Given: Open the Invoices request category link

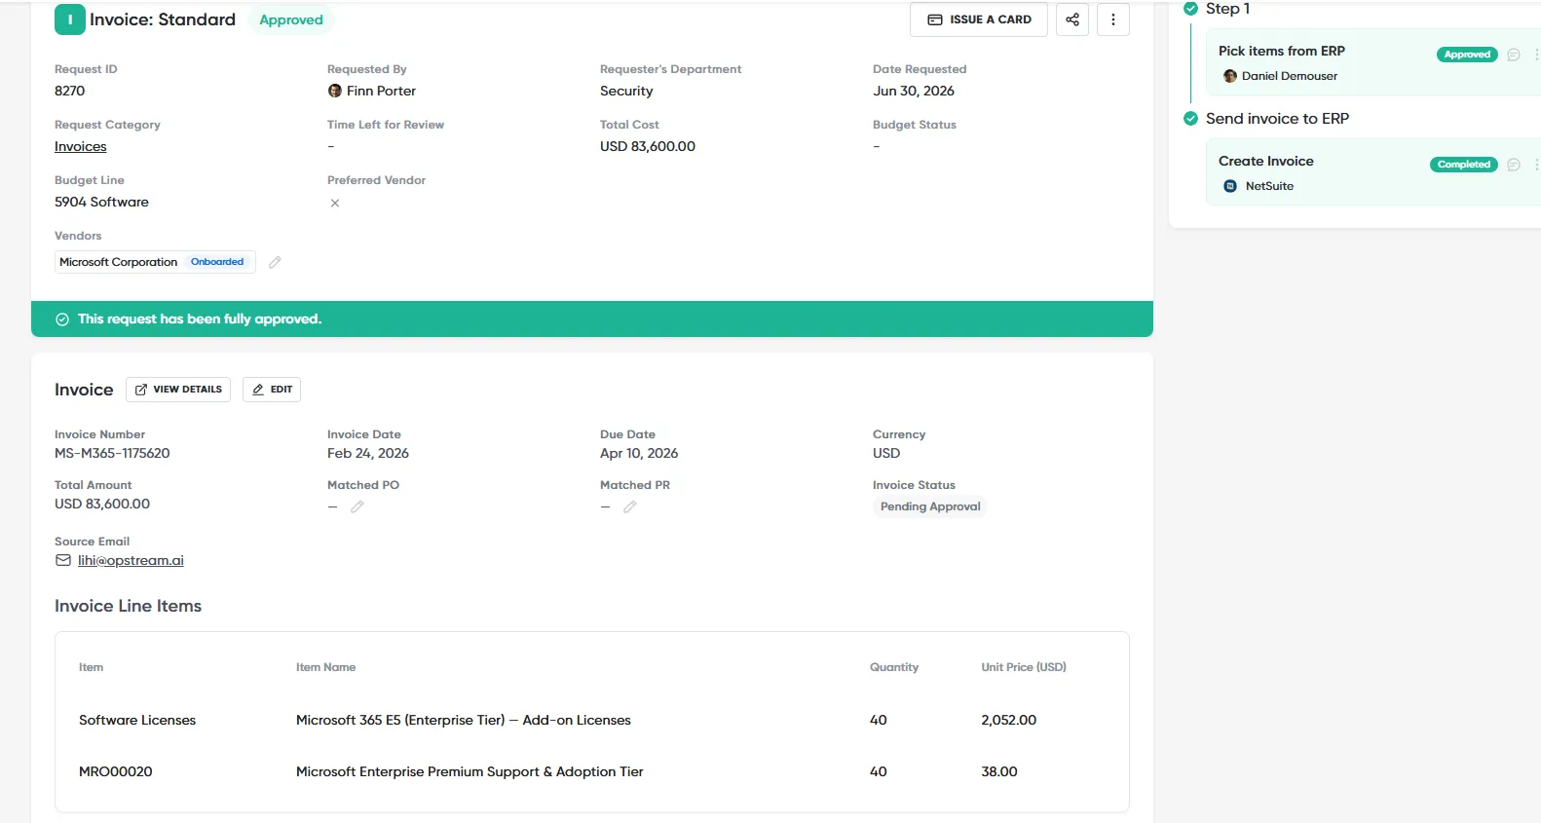Looking at the screenshot, I should tap(81, 146).
